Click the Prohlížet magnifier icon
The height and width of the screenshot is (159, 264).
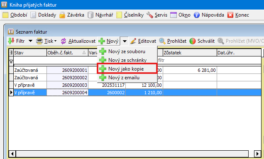pos(162,41)
